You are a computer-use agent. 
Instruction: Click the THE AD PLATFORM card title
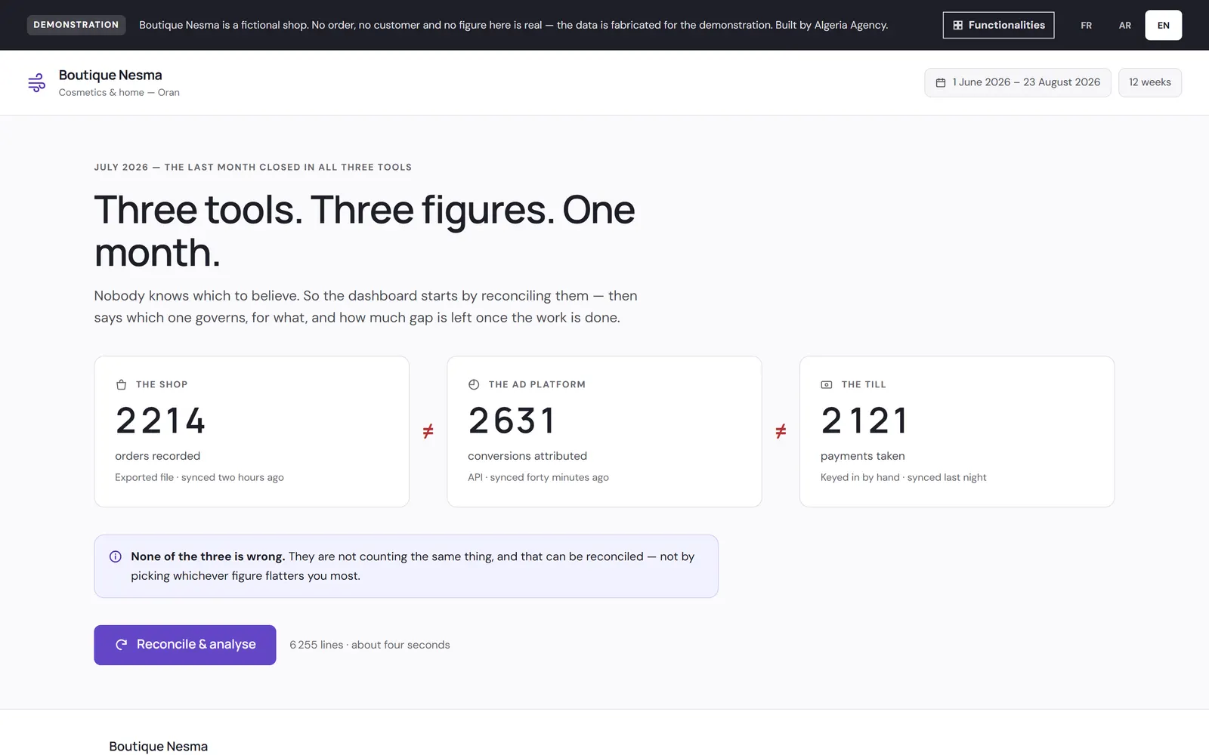537,384
